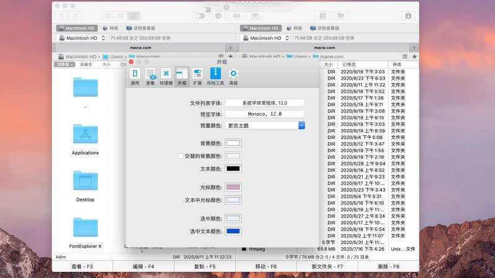495x278 pixels.
Task: Open the 文本颜色 black color swatch
Action: click(x=233, y=169)
